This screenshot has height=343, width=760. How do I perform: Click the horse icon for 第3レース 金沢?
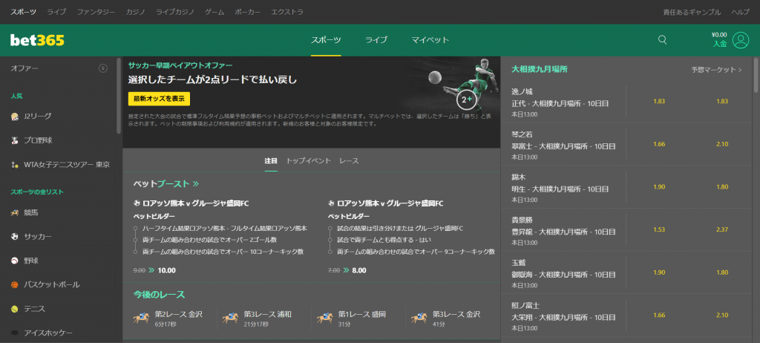[x=419, y=318]
